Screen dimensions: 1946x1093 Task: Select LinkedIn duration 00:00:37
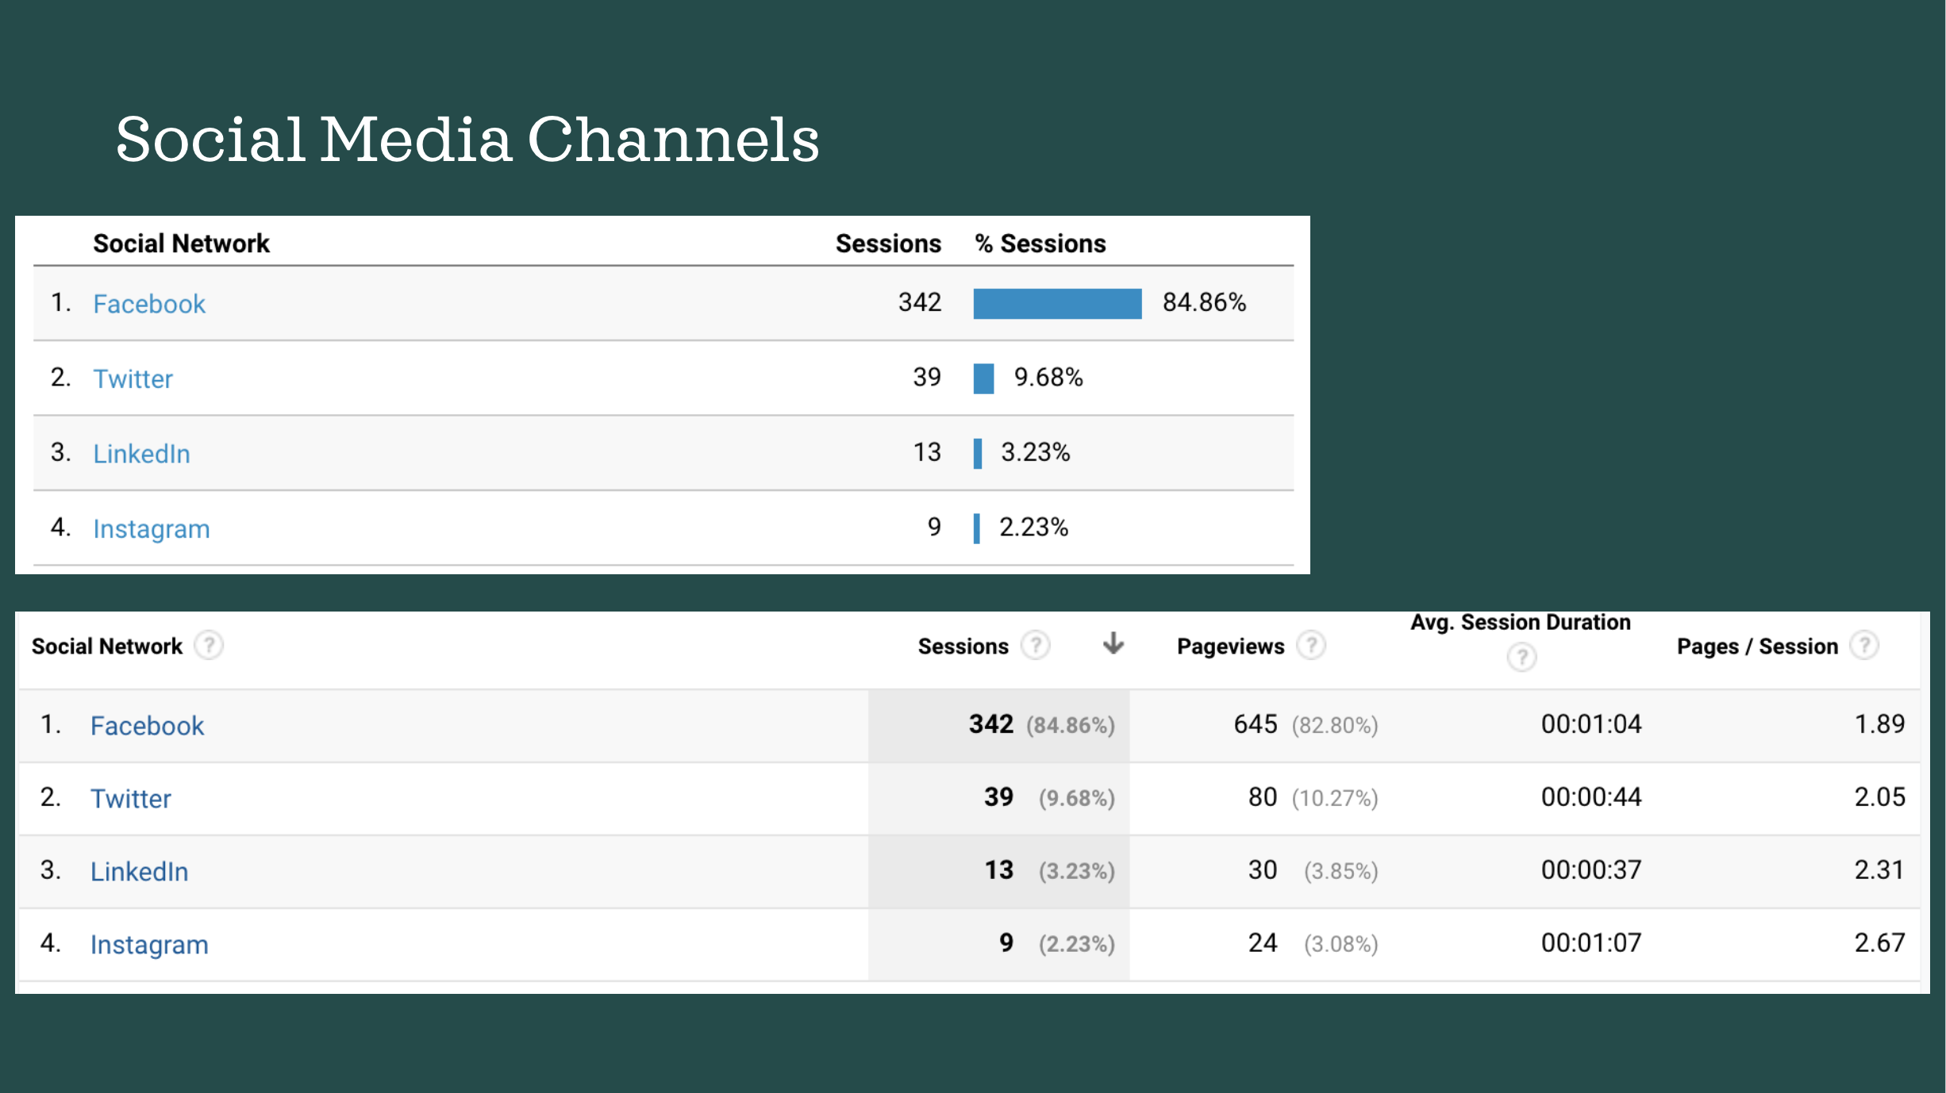coord(1591,870)
